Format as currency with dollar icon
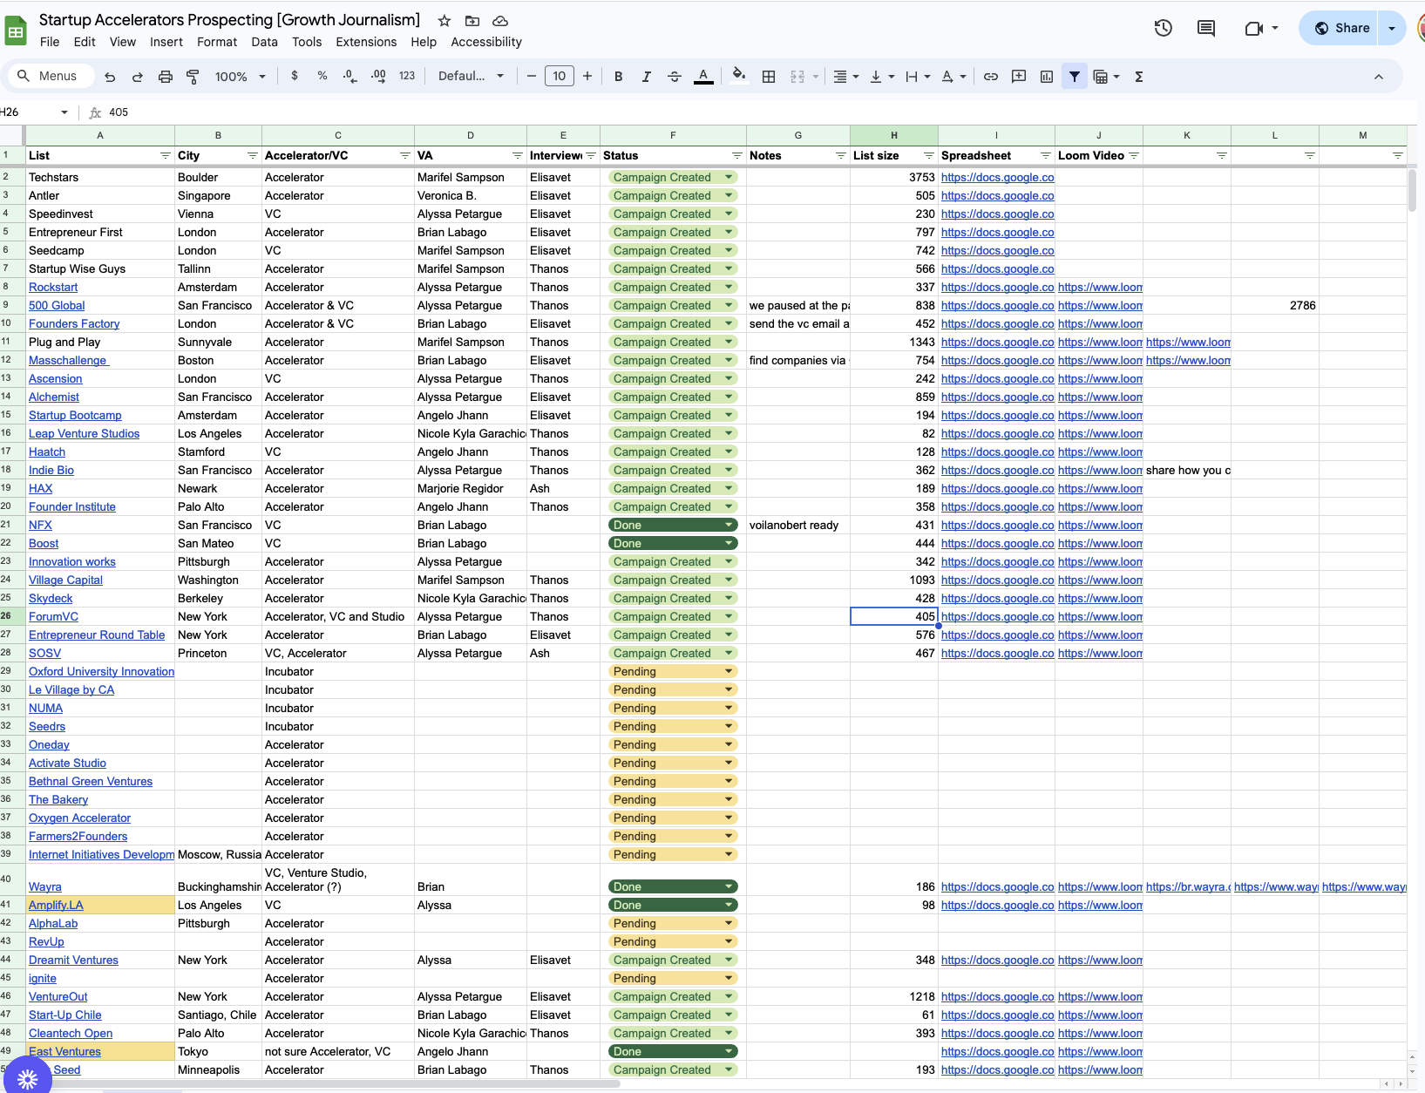 [295, 76]
